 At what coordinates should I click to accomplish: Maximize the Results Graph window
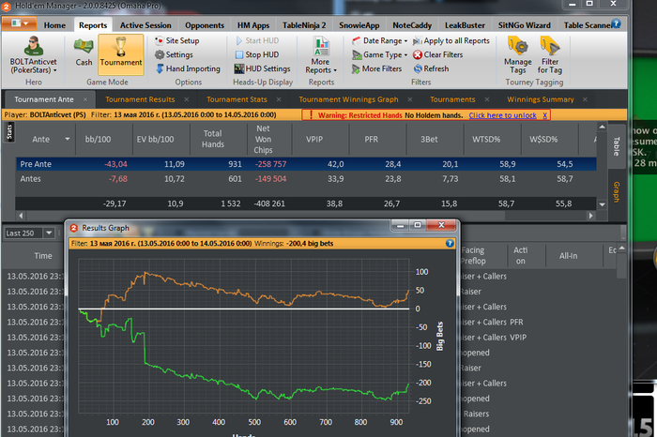point(418,225)
